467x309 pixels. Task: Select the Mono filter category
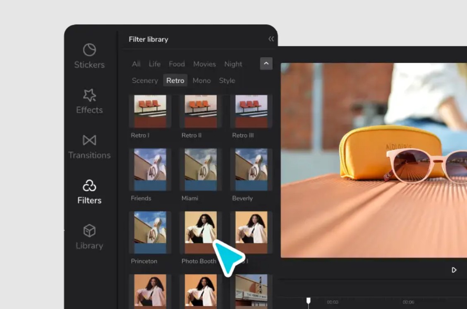pyautogui.click(x=201, y=81)
